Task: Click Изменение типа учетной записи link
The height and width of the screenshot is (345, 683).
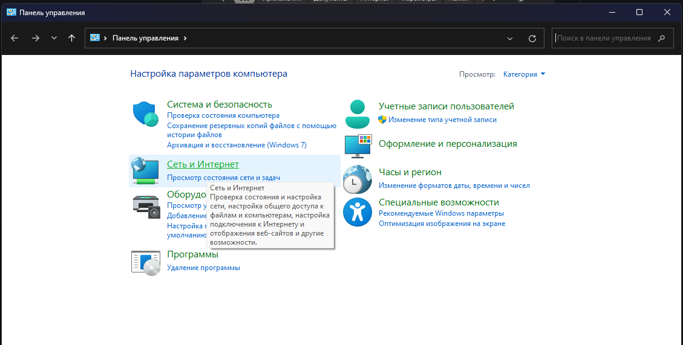Action: (x=442, y=120)
